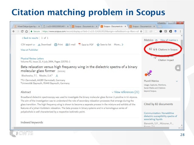Click the horizontal scrollbar at bottom
The width and height of the screenshot is (194, 145).
91,128
